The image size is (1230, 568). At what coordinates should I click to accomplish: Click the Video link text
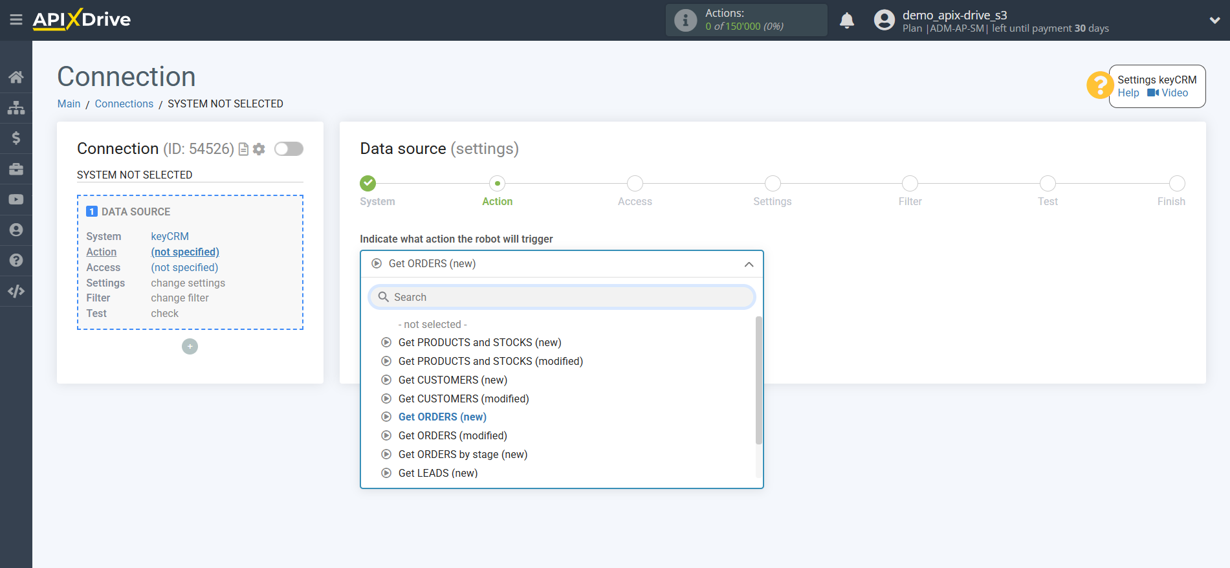(1174, 93)
